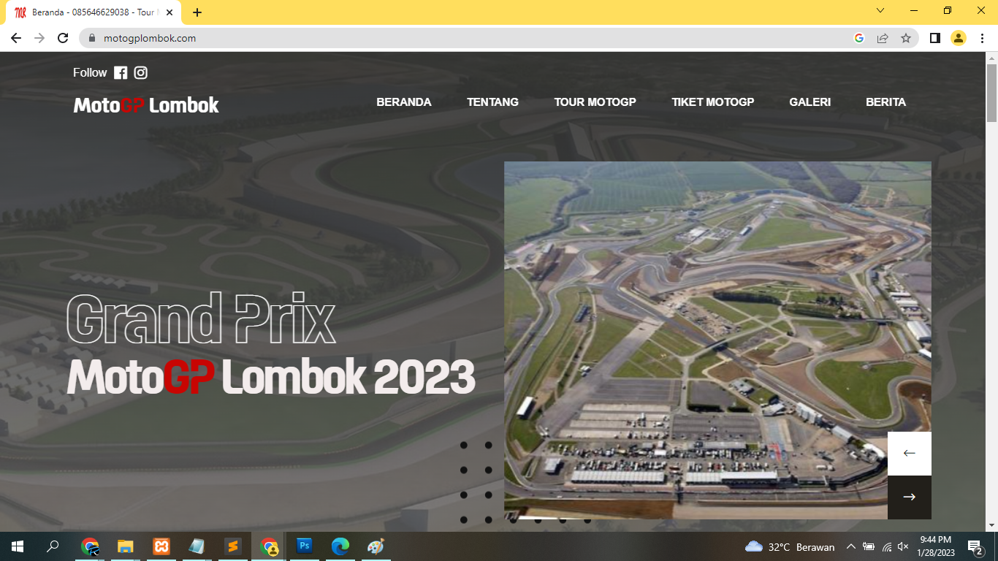Reload the page with refresh icon
Screen dimensions: 998x561
coord(63,38)
